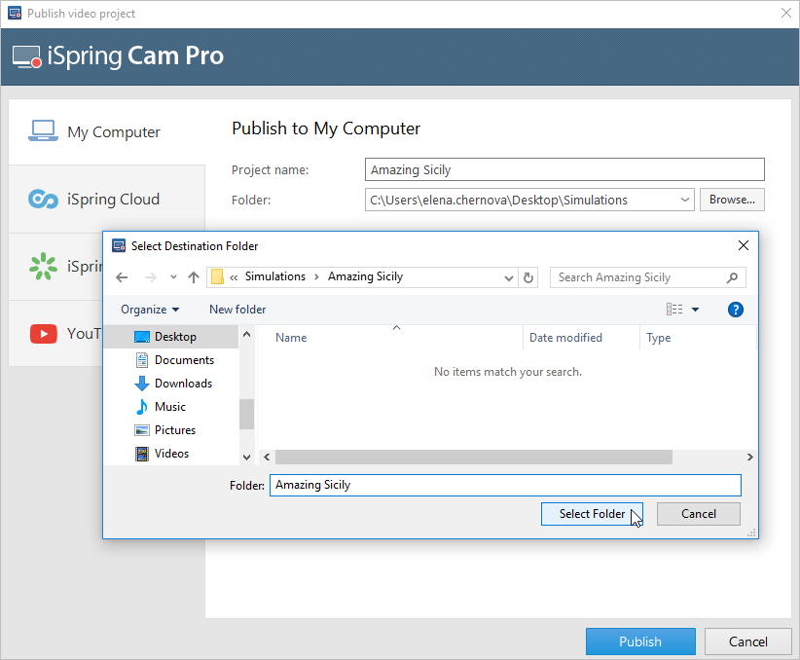Cancel the Select Destination Folder dialog
Viewport: 800px width, 660px height.
(x=699, y=514)
